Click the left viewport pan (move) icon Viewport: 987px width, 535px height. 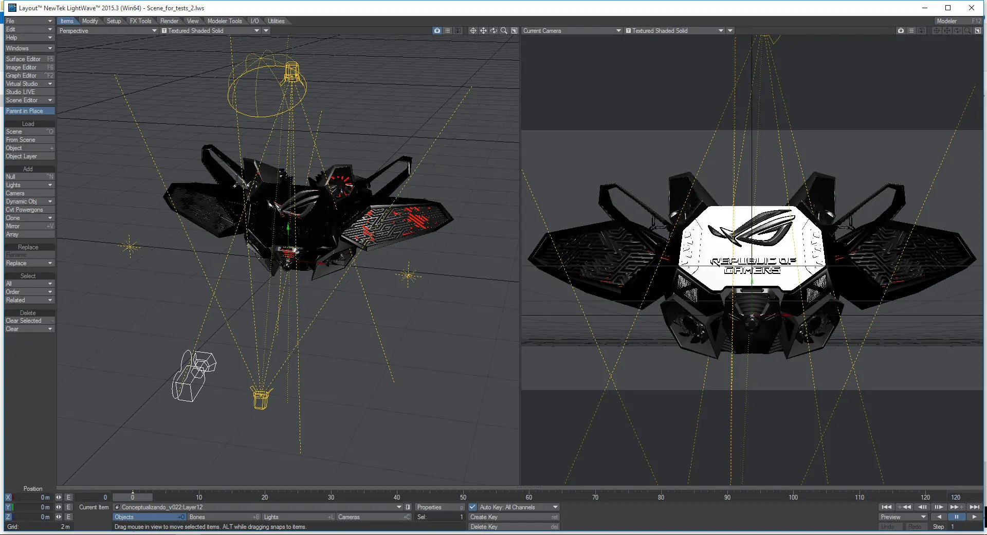pyautogui.click(x=483, y=31)
